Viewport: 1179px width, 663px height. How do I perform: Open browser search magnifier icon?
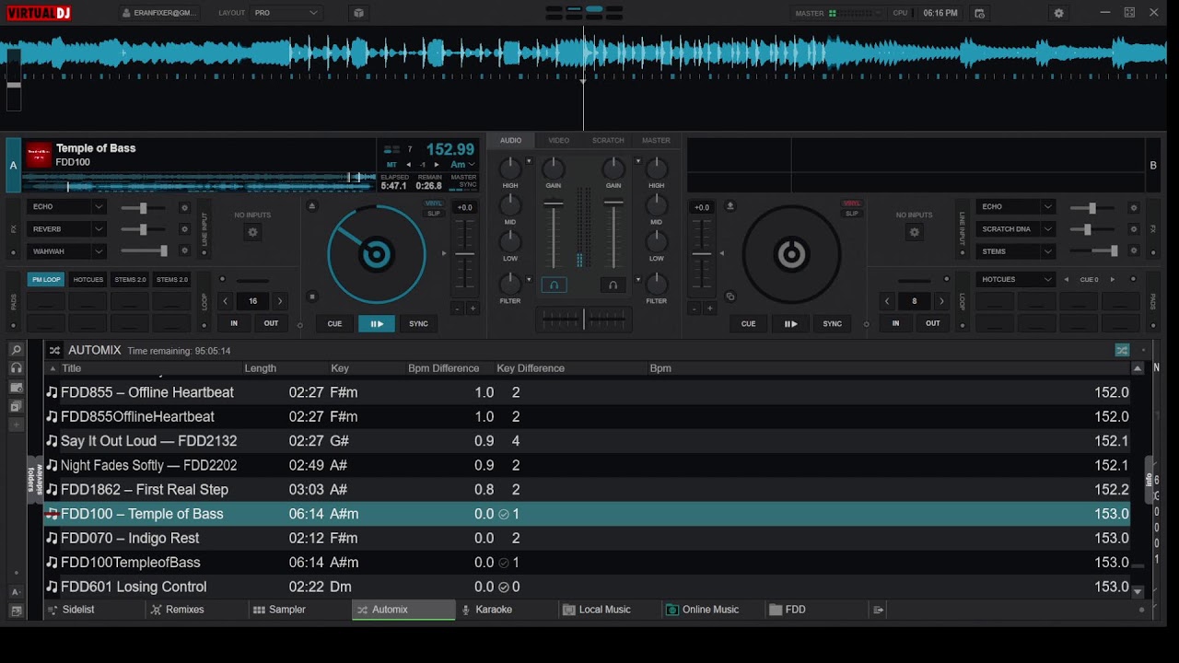(16, 350)
